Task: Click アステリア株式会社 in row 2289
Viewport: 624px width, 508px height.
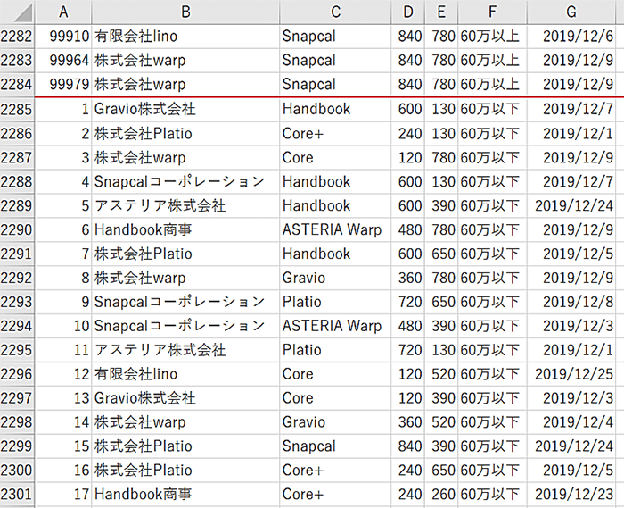Action: point(185,206)
